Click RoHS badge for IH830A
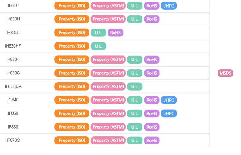This screenshot has width=241, height=155. point(152,60)
